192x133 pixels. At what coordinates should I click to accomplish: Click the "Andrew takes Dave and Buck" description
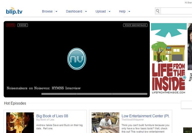tap(59, 127)
